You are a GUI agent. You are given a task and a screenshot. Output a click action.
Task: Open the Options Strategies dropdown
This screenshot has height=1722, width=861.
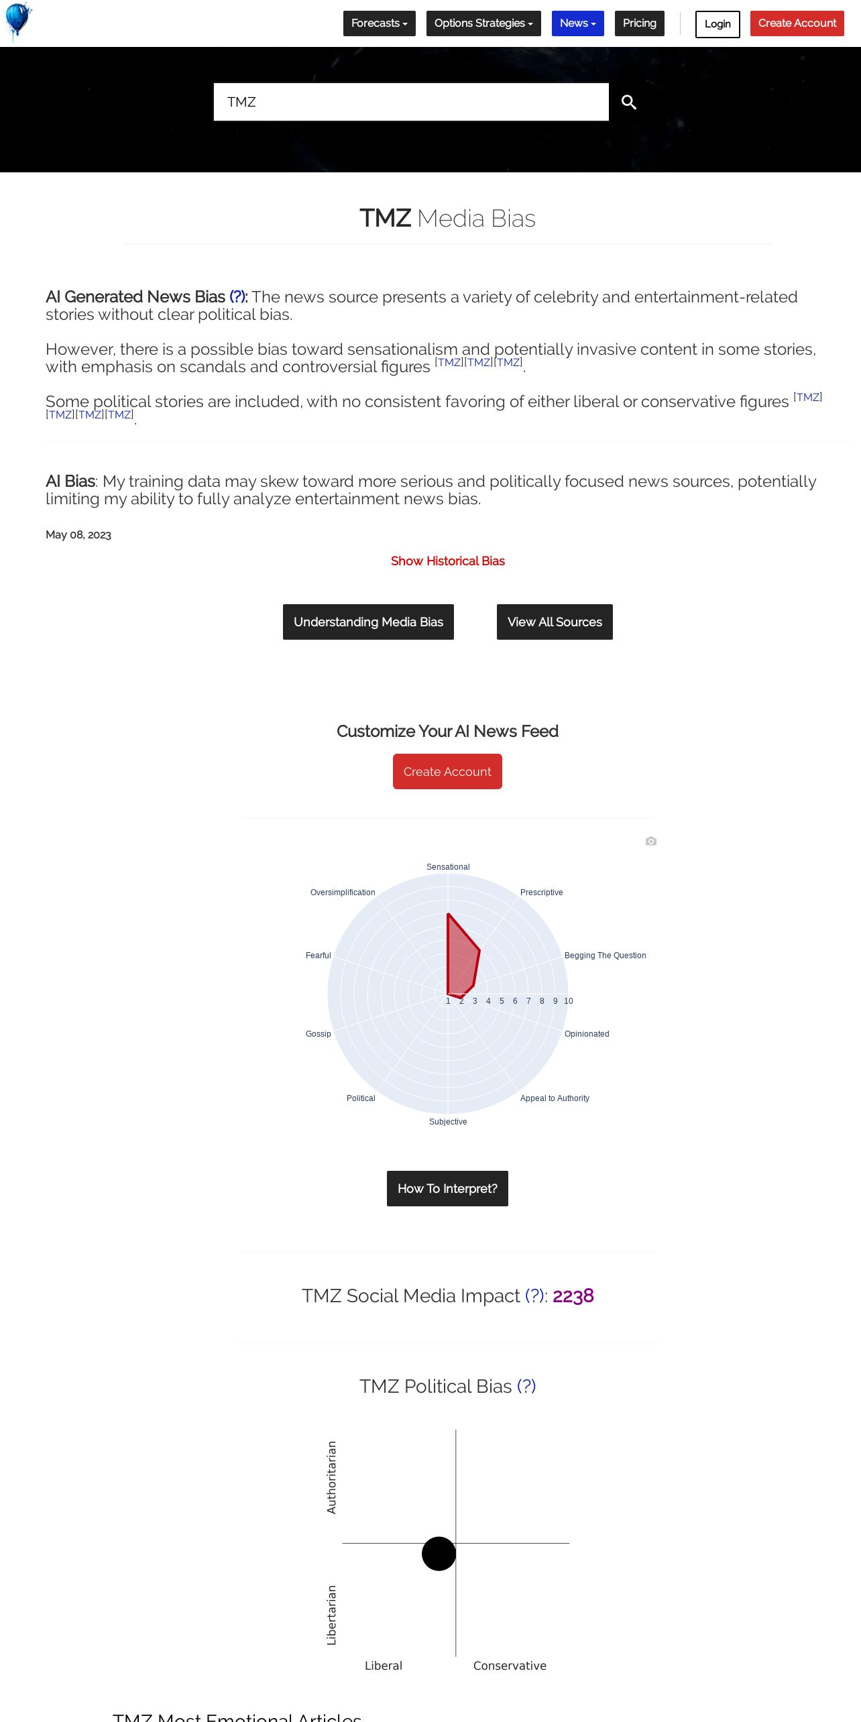pyautogui.click(x=483, y=23)
